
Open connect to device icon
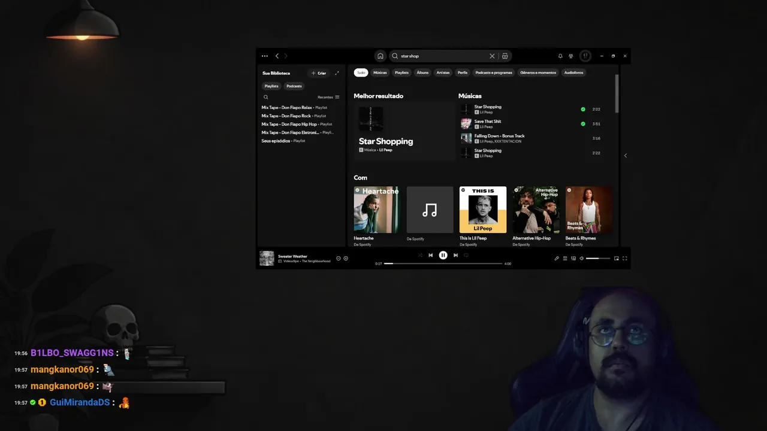(x=573, y=258)
